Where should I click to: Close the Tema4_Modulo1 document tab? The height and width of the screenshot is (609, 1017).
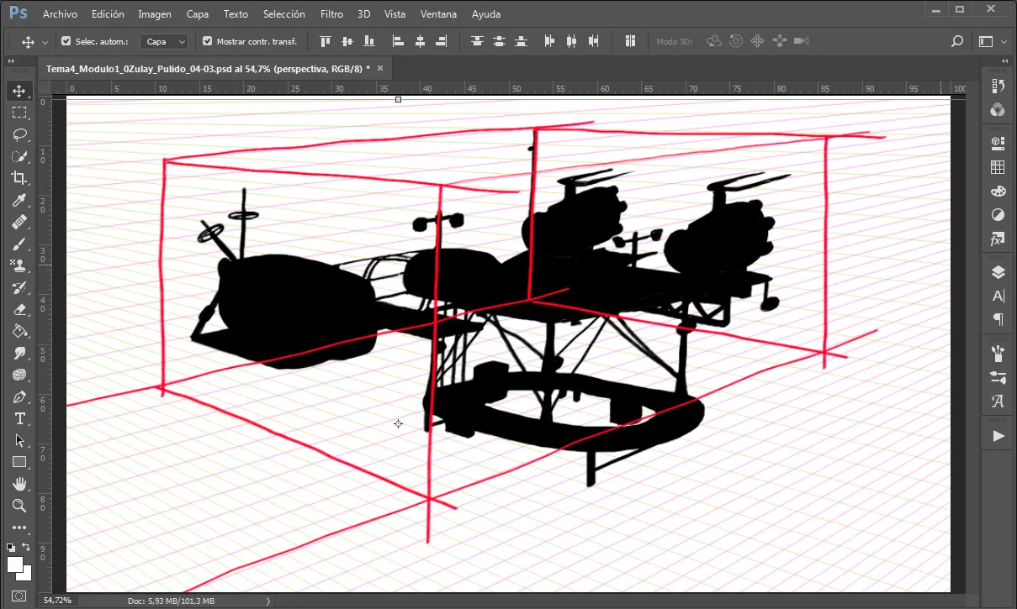point(380,69)
